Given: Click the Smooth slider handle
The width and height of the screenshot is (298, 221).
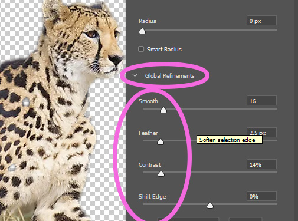Looking at the screenshot, I should 163,110.
